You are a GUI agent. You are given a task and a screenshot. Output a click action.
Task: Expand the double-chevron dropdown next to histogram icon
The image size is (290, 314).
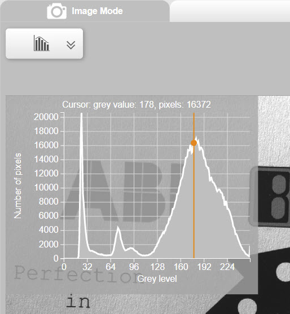click(71, 45)
